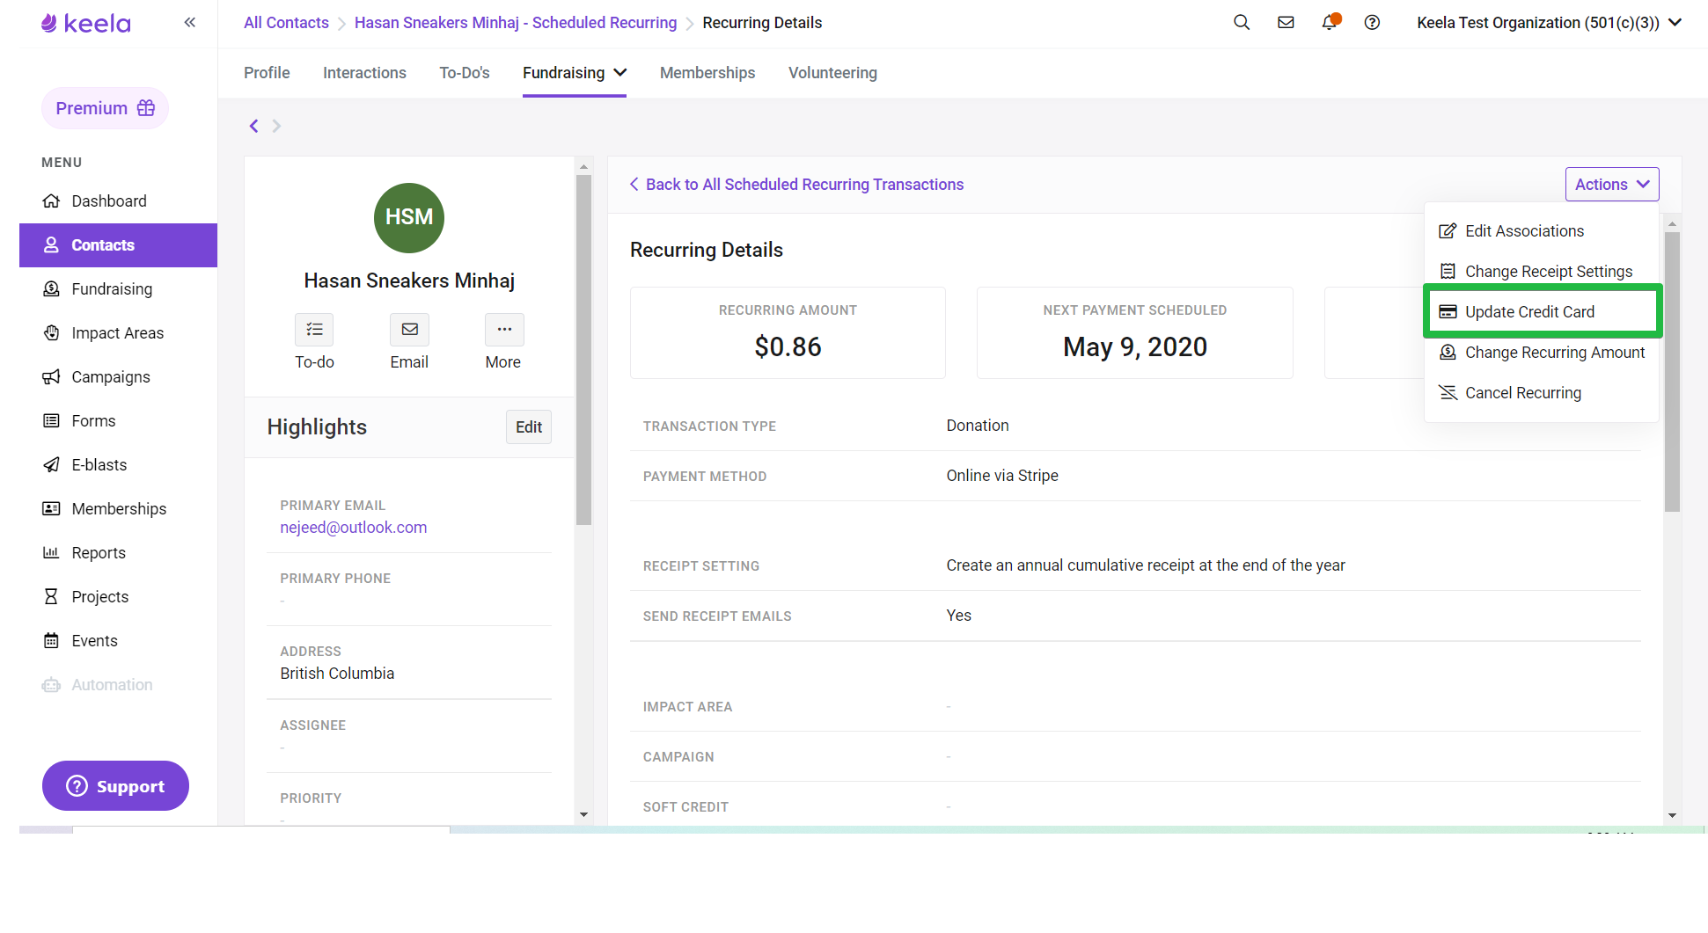Click the Keela logo
The width and height of the screenshot is (1708, 933).
click(x=86, y=23)
